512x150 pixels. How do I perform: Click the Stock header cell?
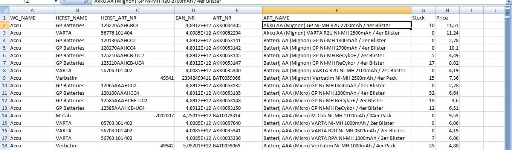423,18
